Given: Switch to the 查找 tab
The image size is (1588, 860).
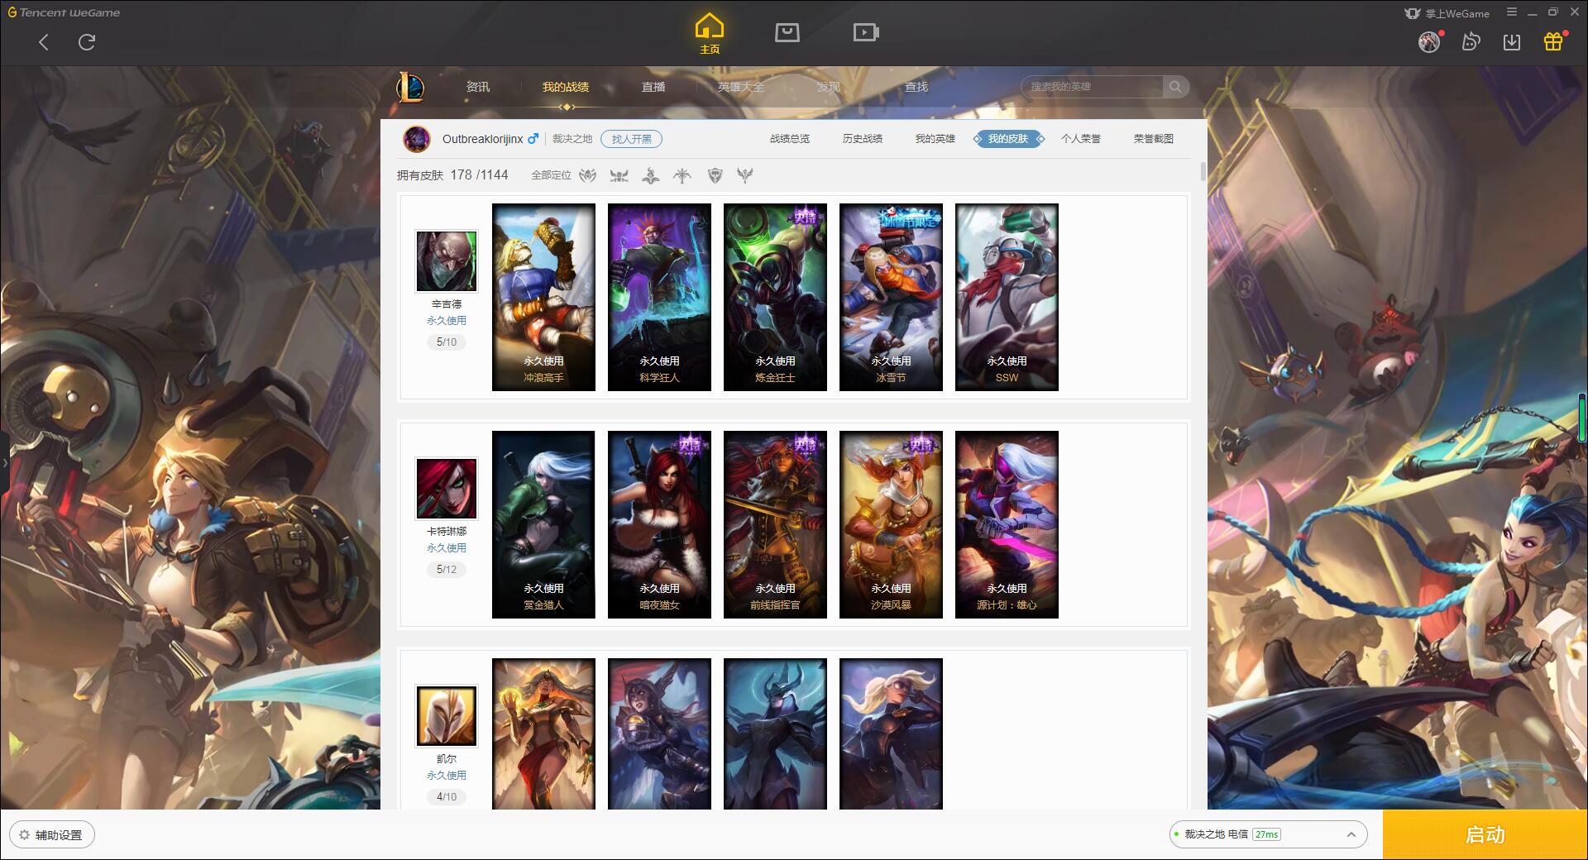Looking at the screenshot, I should (916, 87).
